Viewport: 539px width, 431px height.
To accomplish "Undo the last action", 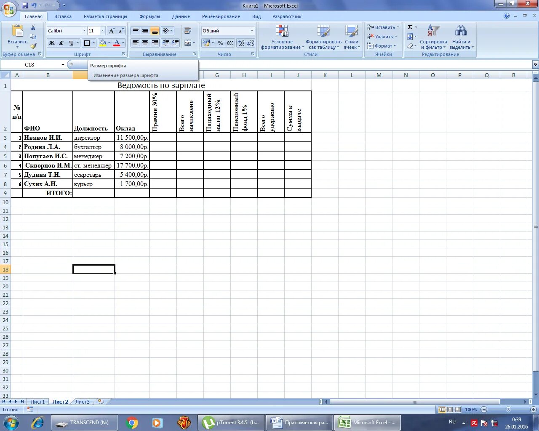I will pos(34,5).
